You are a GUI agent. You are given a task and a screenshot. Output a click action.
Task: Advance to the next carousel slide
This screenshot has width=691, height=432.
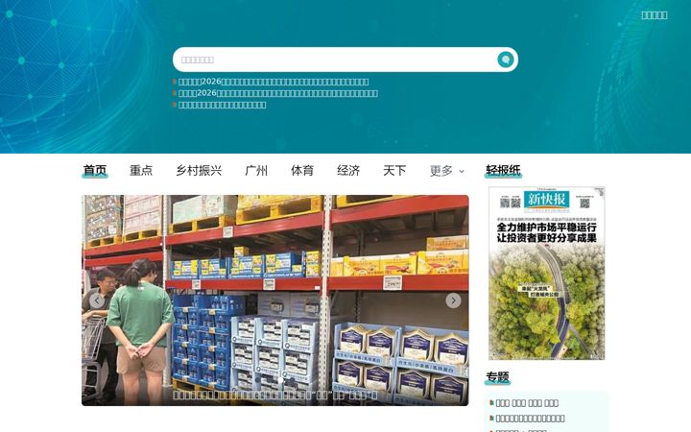[453, 300]
